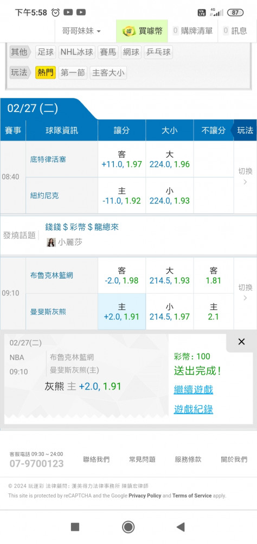The height and width of the screenshot is (544, 257).
Task: Select the 第一節 play-type filter
Action: pyautogui.click(x=73, y=73)
